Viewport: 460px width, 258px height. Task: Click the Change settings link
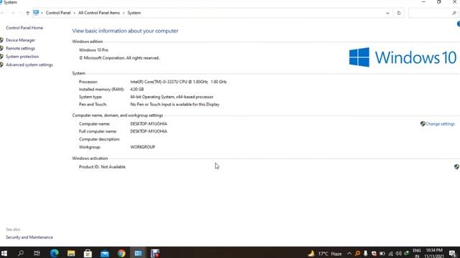coord(440,124)
